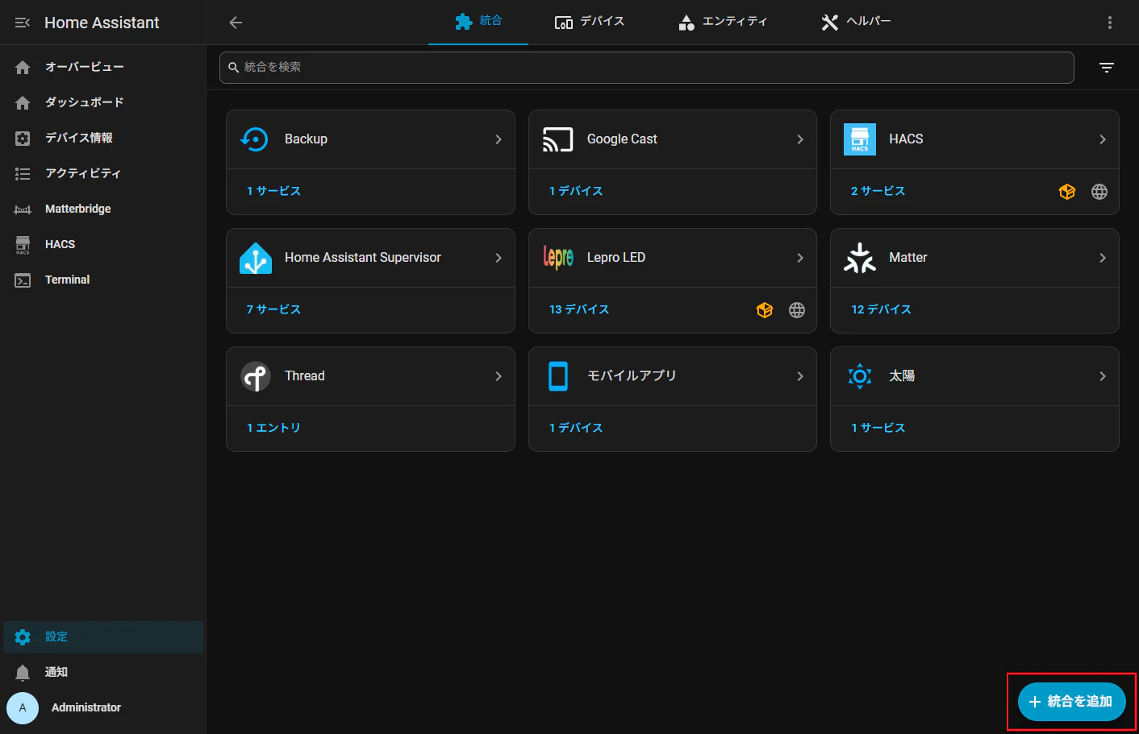Click the 統合を追加 button

click(x=1072, y=702)
